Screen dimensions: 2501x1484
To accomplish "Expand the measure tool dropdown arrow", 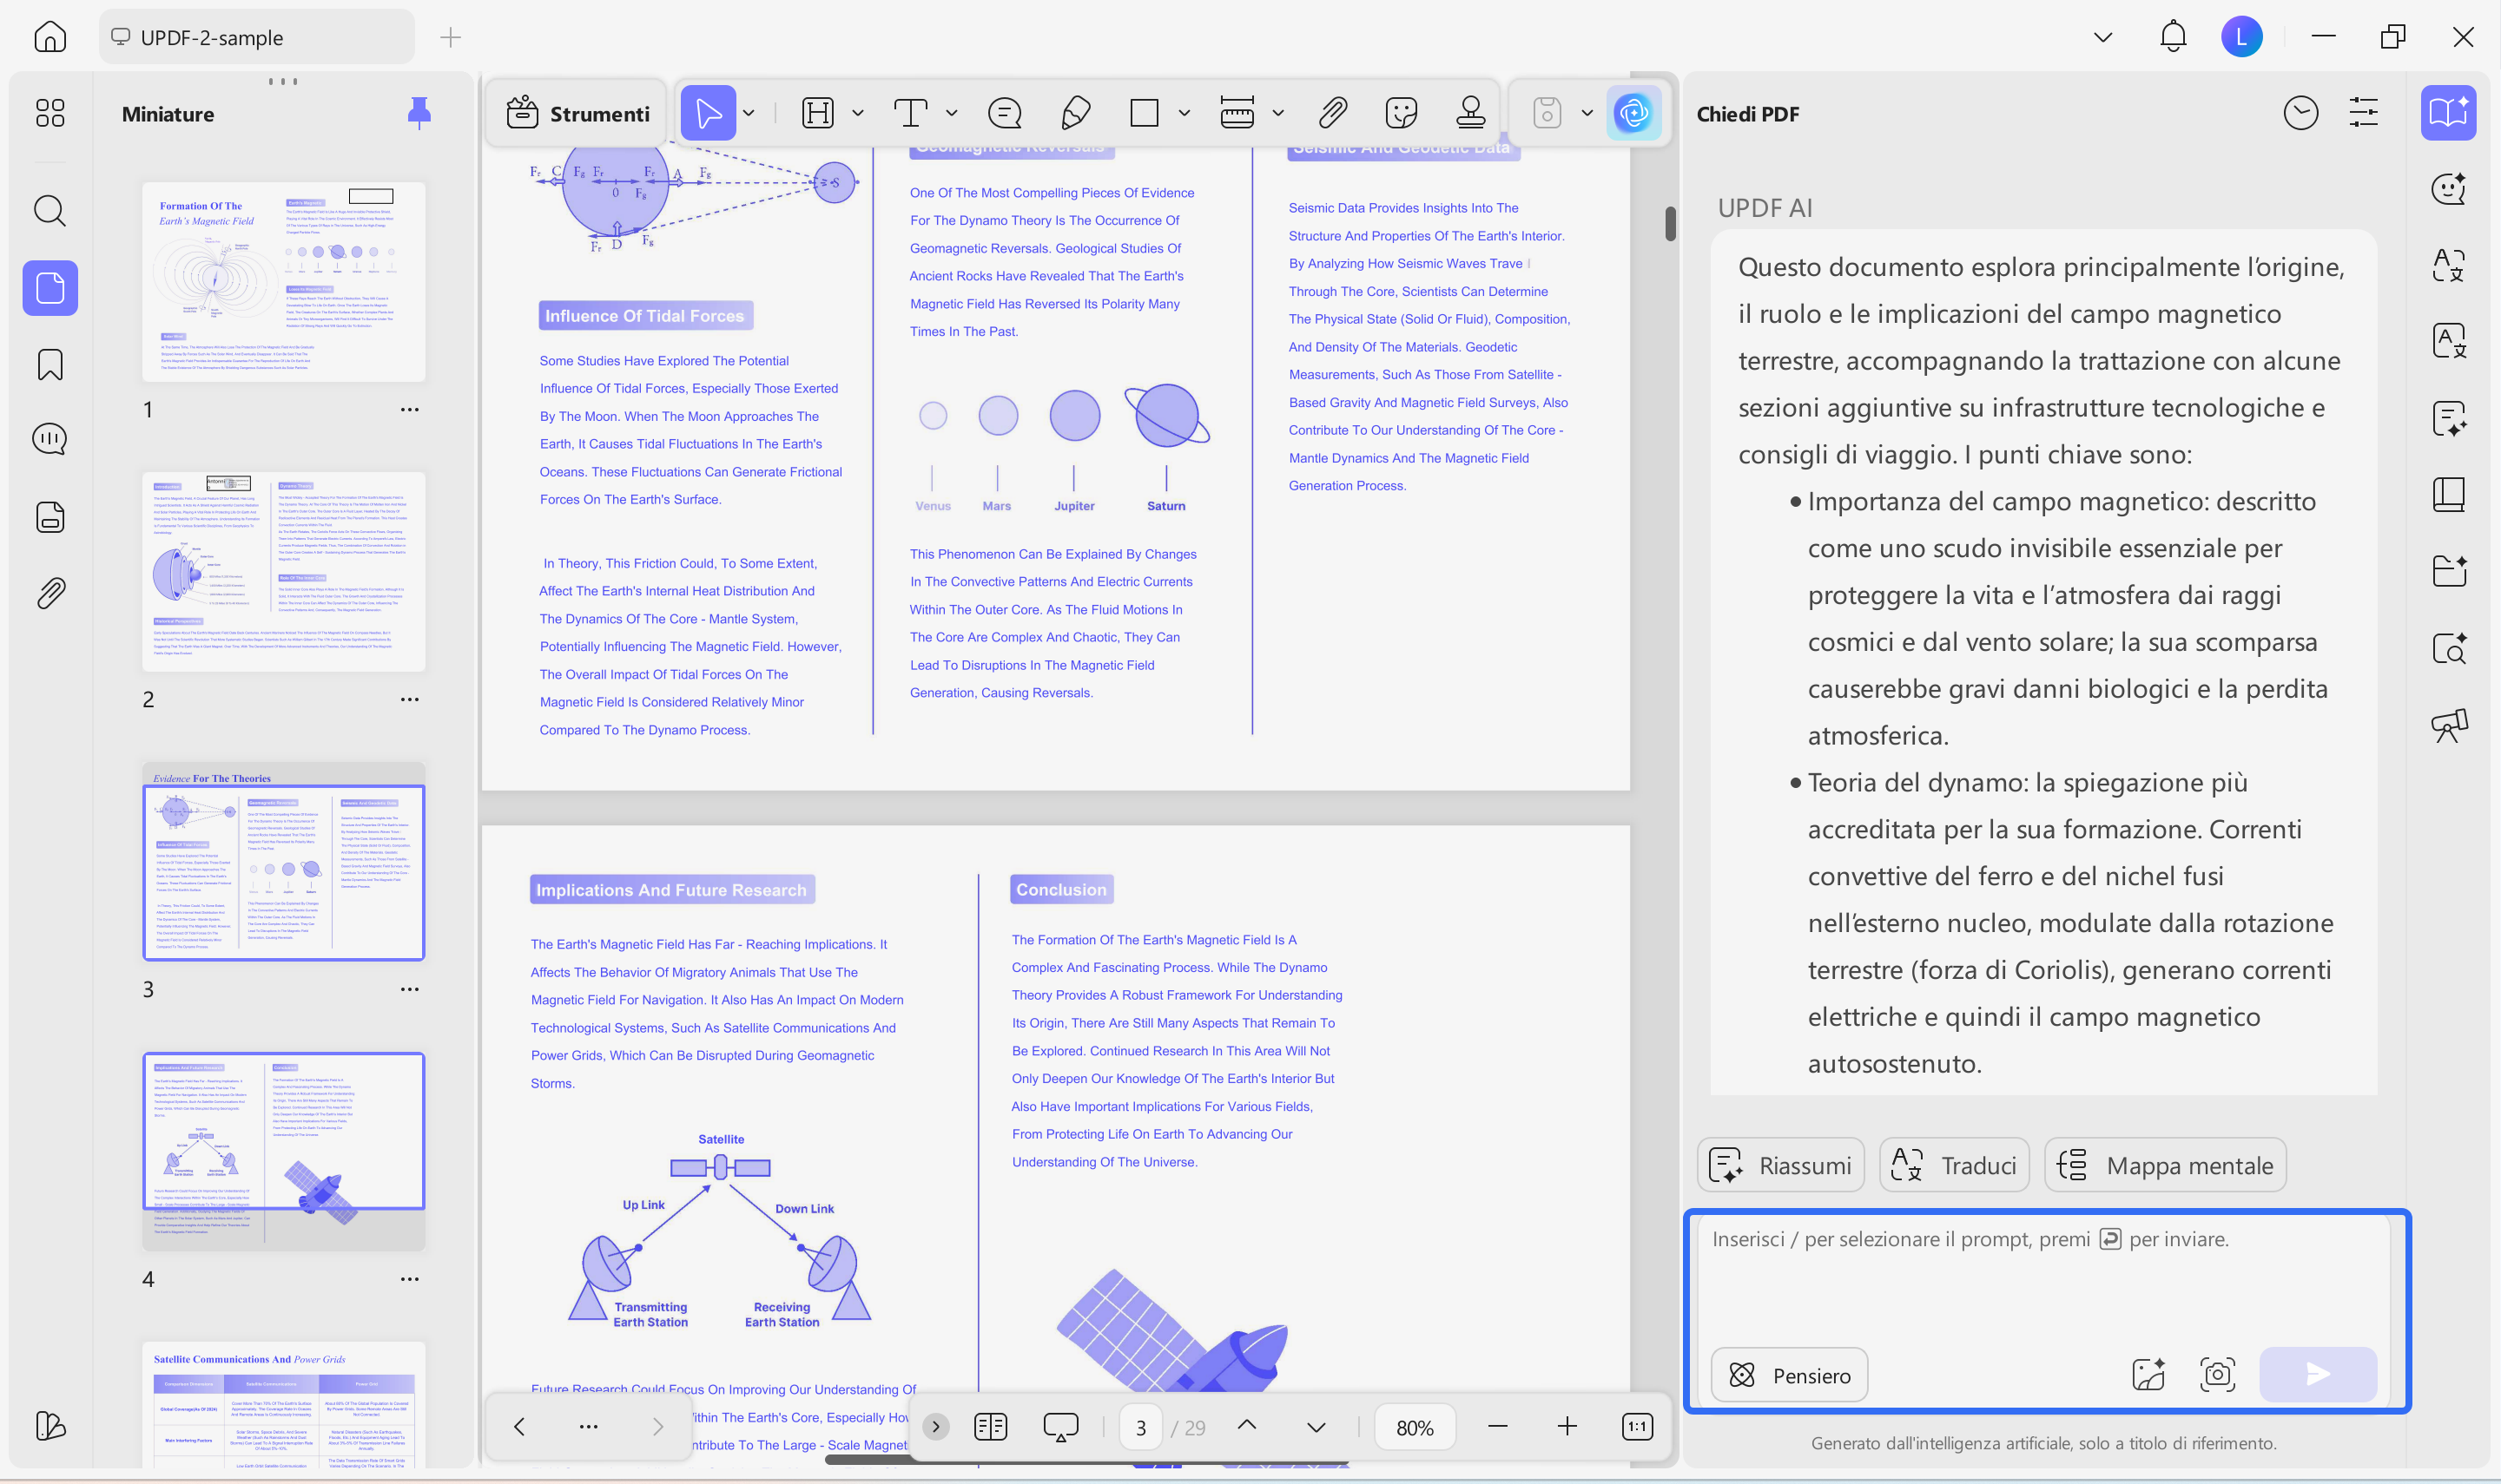I will [1277, 113].
